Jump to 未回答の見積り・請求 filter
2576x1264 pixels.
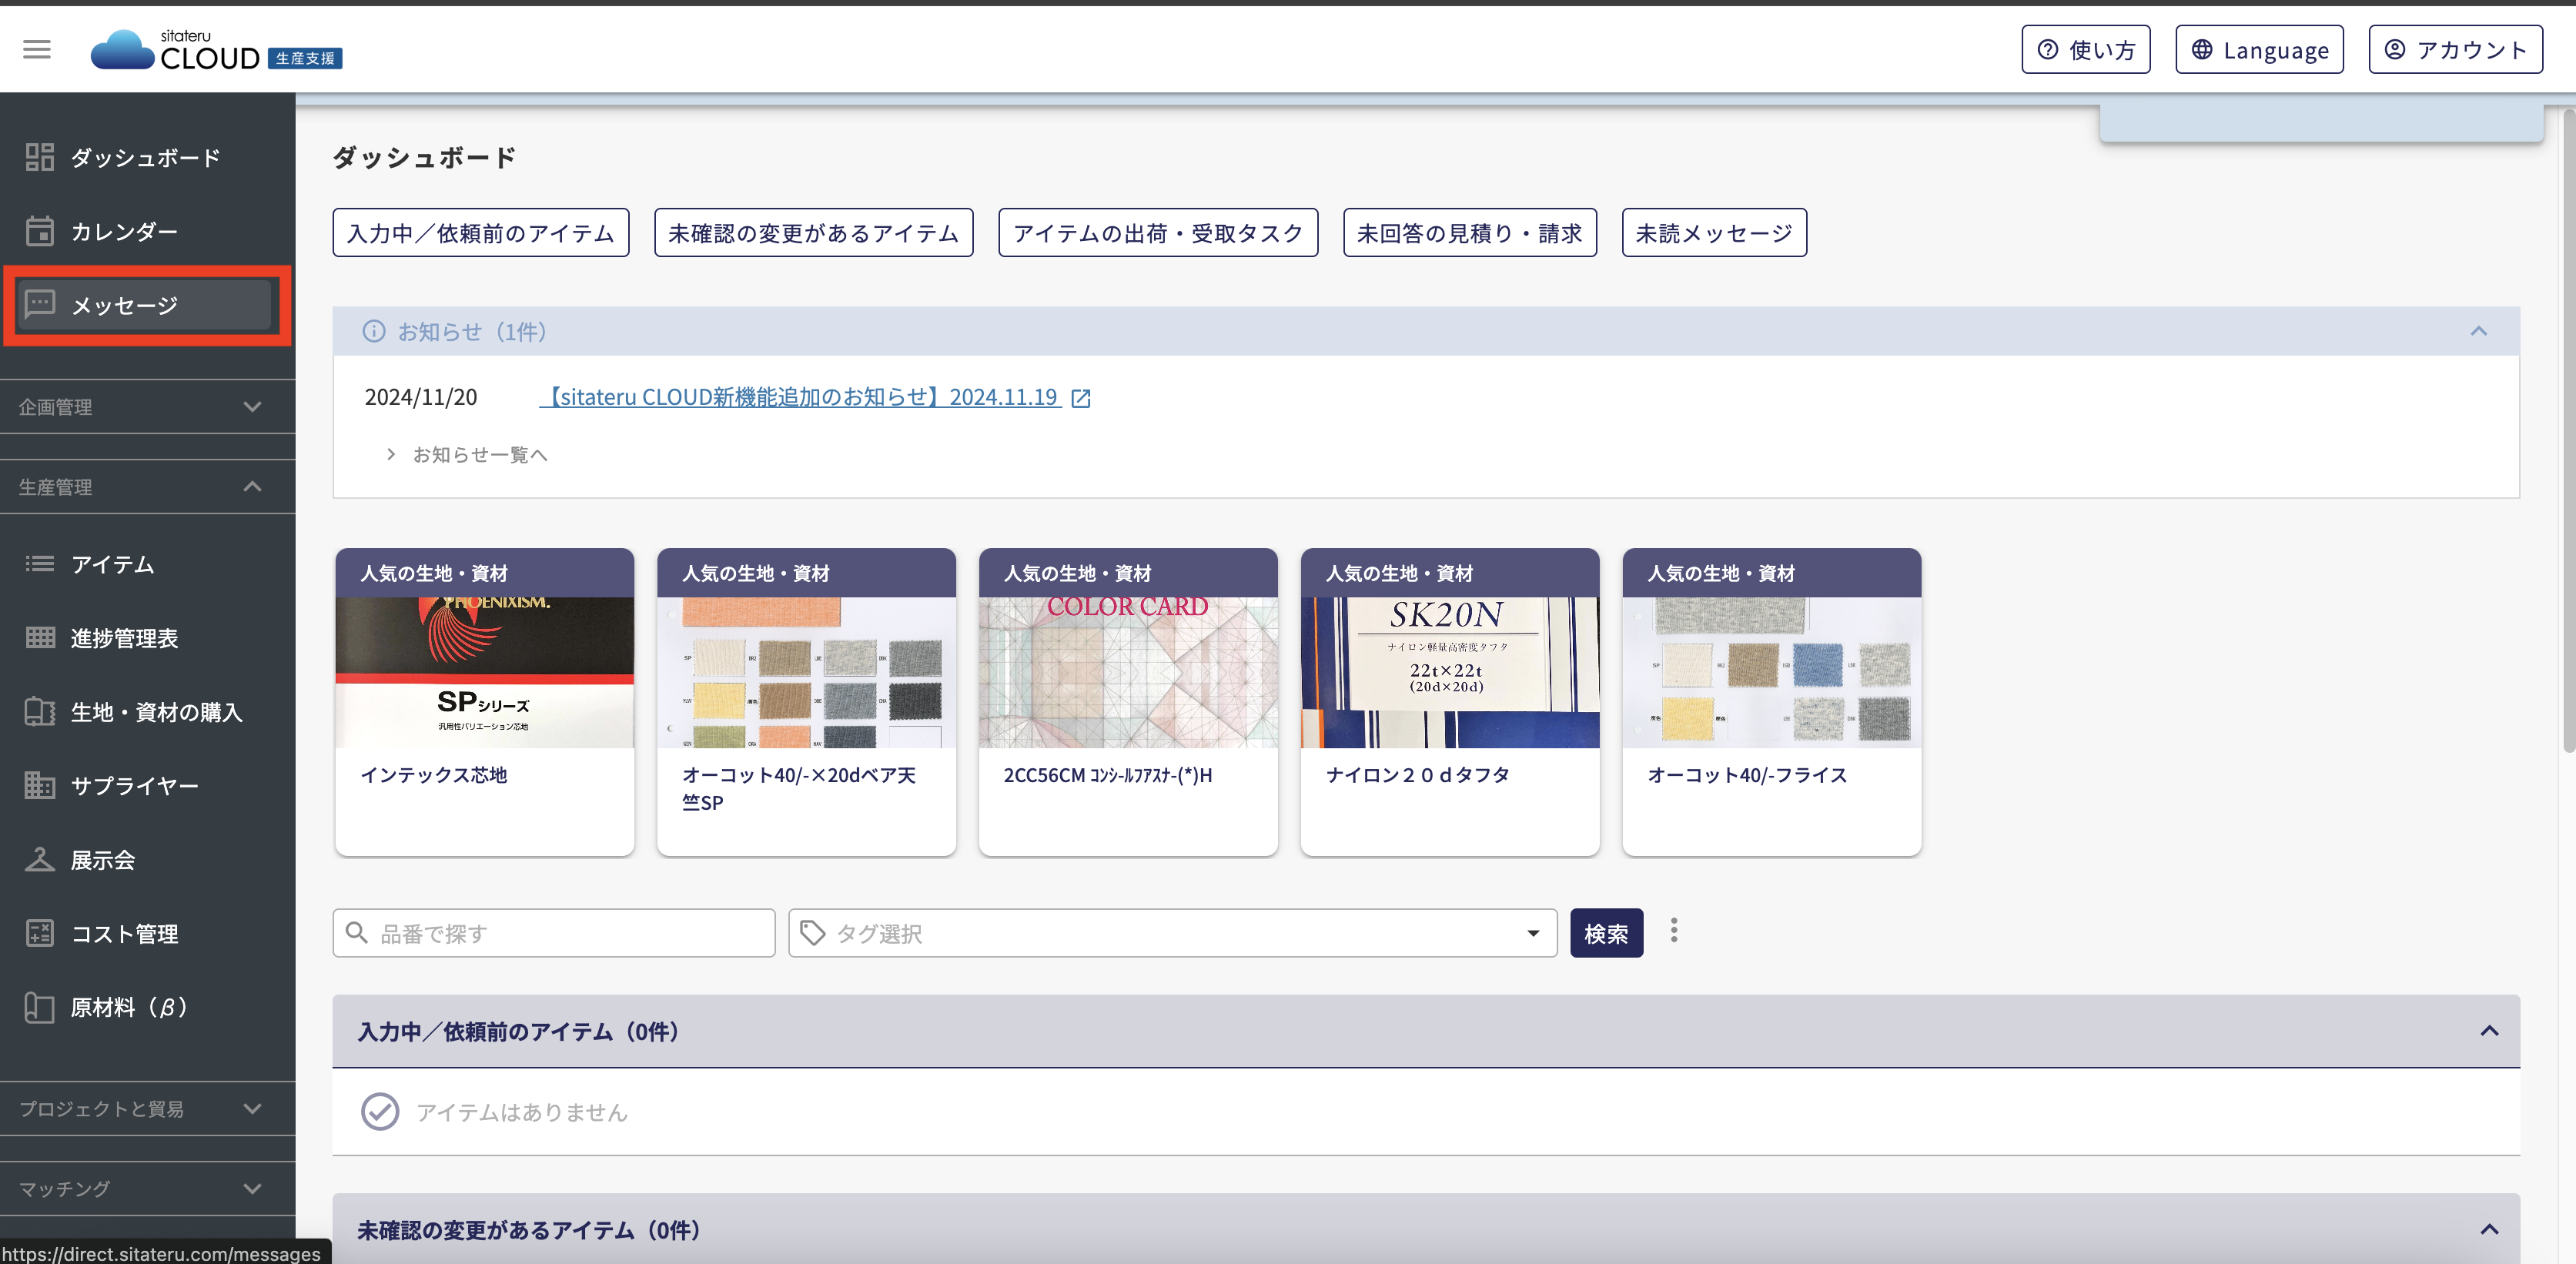(x=1469, y=232)
